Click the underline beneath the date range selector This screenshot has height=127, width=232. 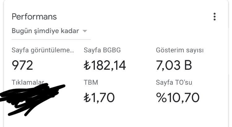pyautogui.click(x=51, y=40)
